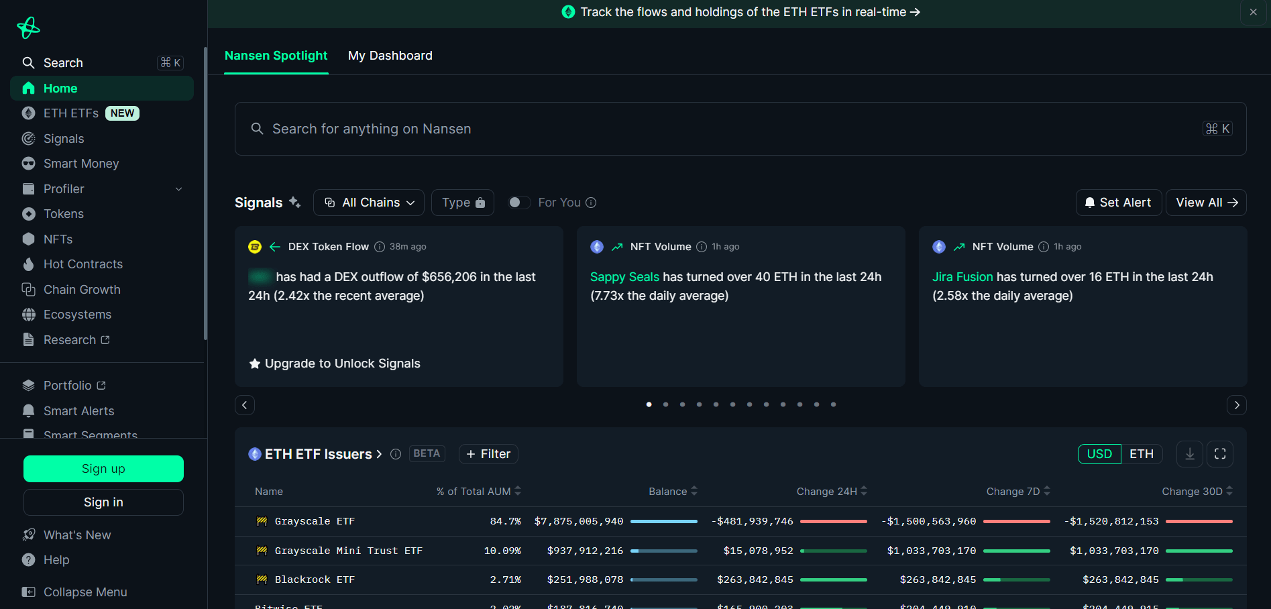Go to previous signals carousel page
Screen dimensions: 1271x609
click(245, 405)
